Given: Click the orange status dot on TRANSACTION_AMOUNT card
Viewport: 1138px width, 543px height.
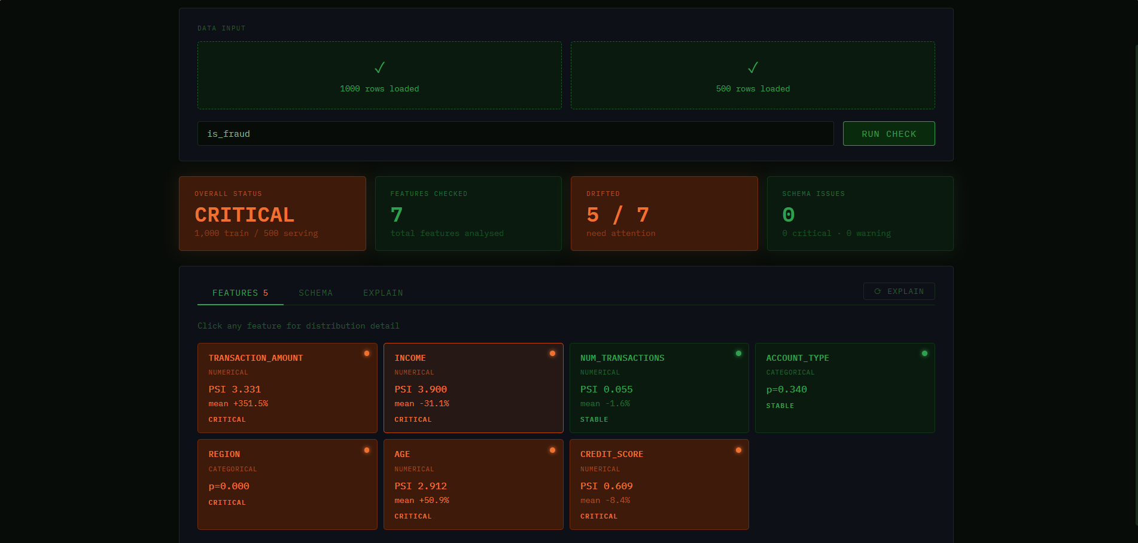Looking at the screenshot, I should (x=367, y=353).
